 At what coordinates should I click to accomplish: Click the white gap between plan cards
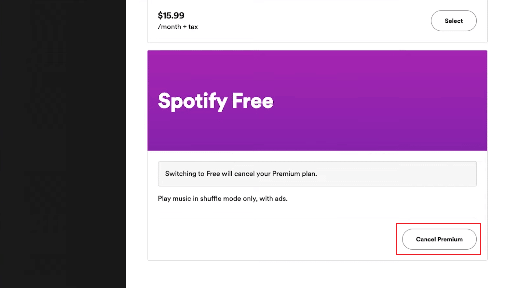pyautogui.click(x=317, y=47)
